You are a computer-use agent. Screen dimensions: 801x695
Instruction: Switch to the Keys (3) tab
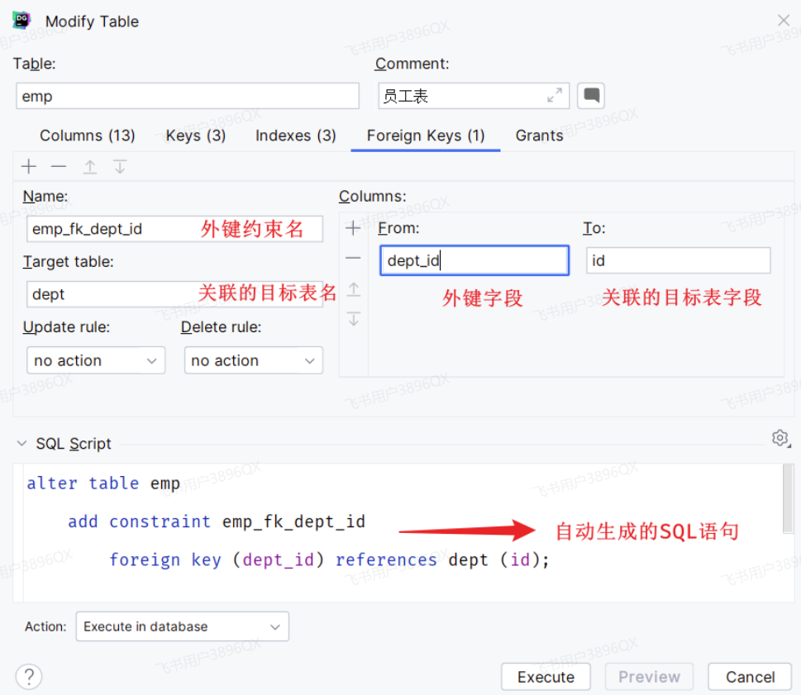point(196,136)
